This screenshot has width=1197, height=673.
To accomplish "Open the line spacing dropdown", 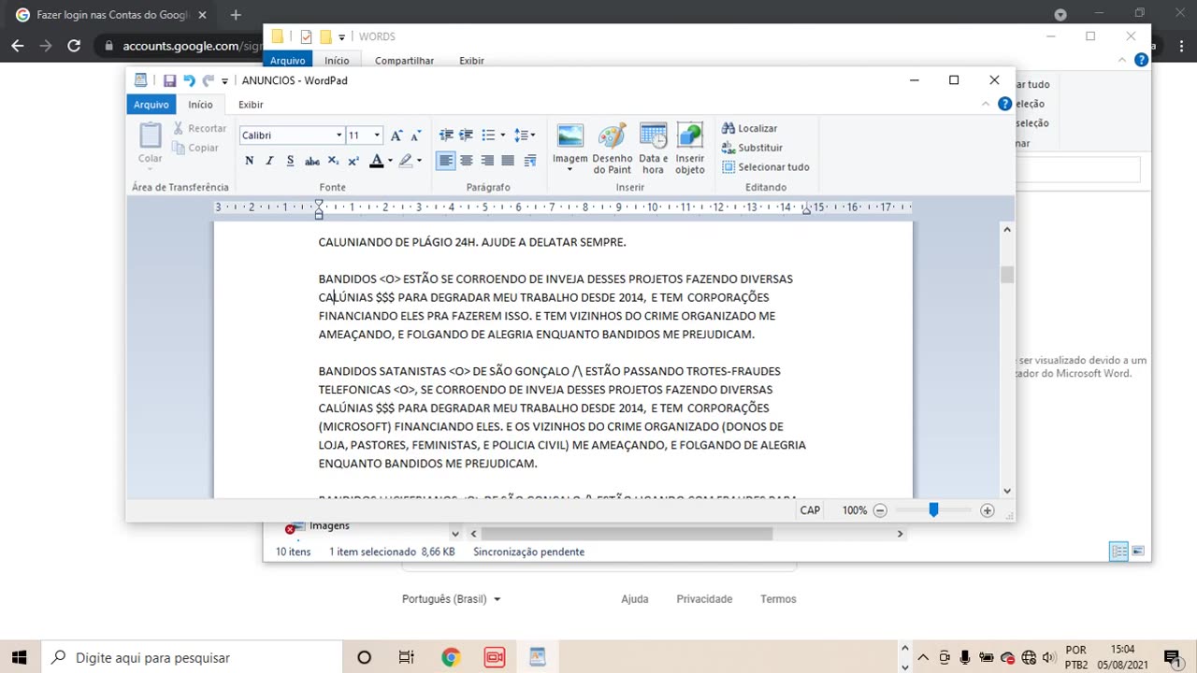I will [525, 136].
